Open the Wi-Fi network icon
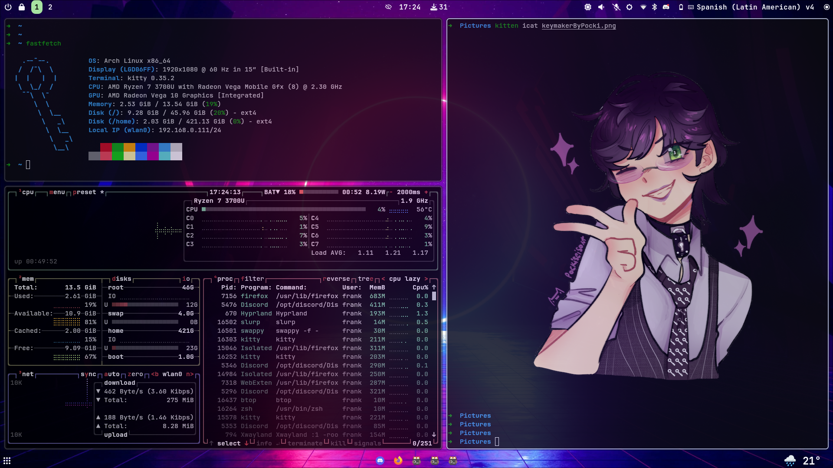Viewport: 833px width, 468px height. click(643, 7)
